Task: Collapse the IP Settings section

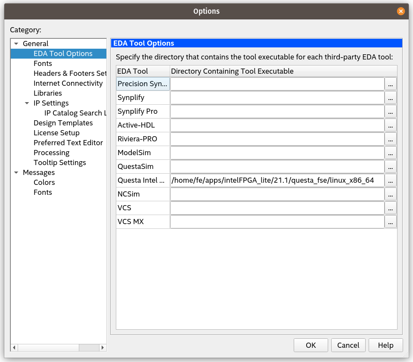Action: coord(27,103)
